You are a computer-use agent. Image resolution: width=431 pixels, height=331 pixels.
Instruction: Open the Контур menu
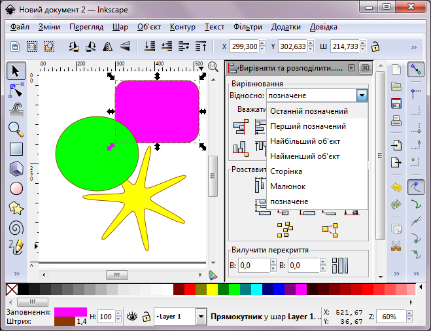coord(182,27)
